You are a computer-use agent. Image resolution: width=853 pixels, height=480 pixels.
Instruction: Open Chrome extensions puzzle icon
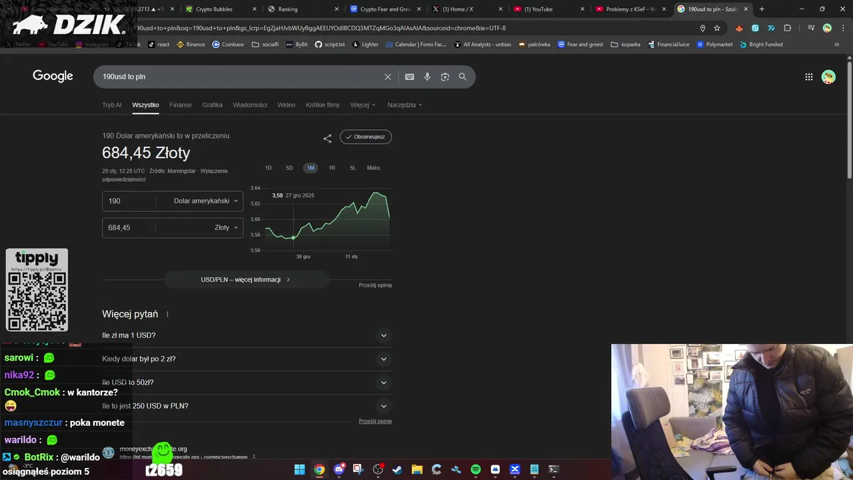[x=788, y=28]
